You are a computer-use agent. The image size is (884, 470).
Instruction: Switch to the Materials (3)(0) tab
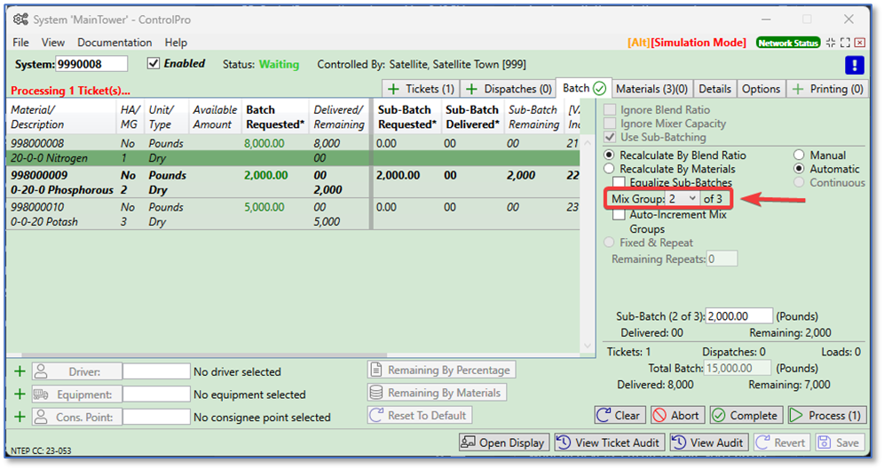tap(652, 89)
